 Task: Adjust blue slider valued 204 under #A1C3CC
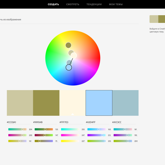click(x=123, y=141)
